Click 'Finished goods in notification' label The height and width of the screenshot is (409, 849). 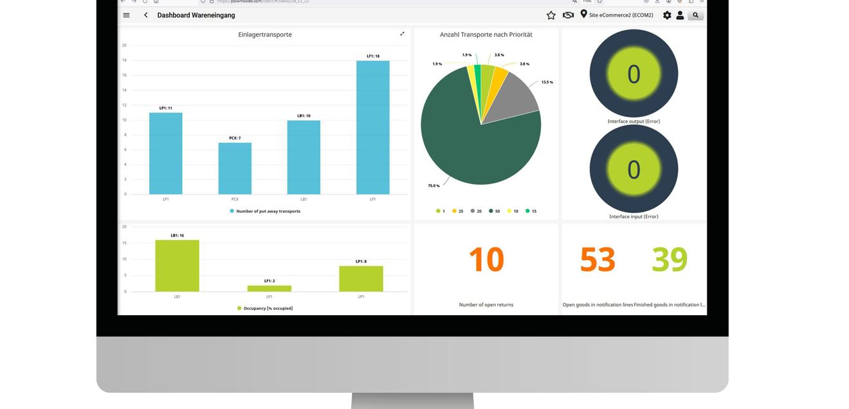point(670,305)
